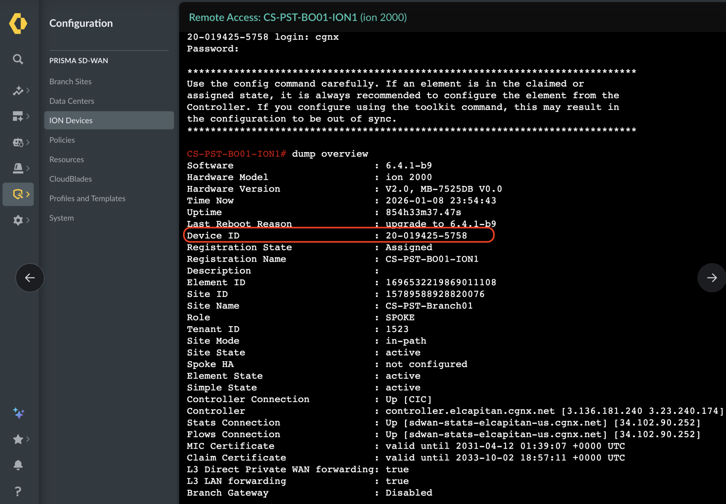Image resolution: width=726 pixels, height=504 pixels.
Task: Open the insights sparkle-chart icon
Action: (18, 90)
